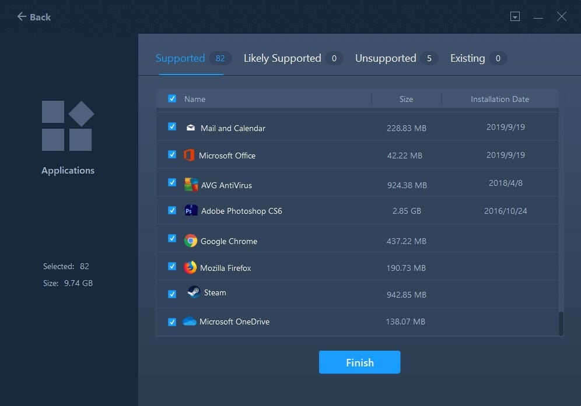Viewport: 581px width, 406px height.
Task: Click Microsoft Office's 2019/9/19 date
Action: [x=505, y=155]
